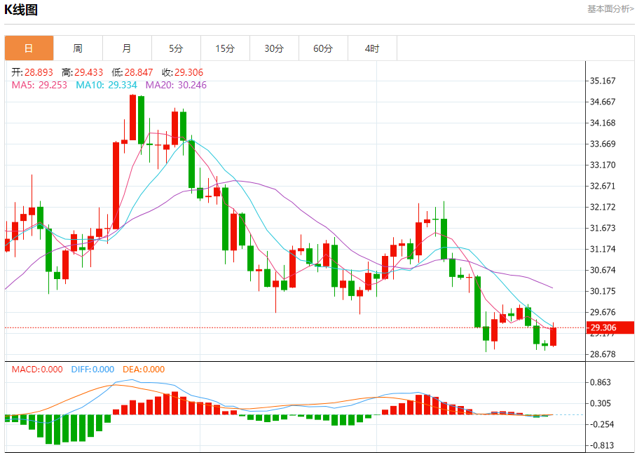Click the 高: 29.433 high value
Image resolution: width=637 pixels, height=453 pixels.
(83, 72)
